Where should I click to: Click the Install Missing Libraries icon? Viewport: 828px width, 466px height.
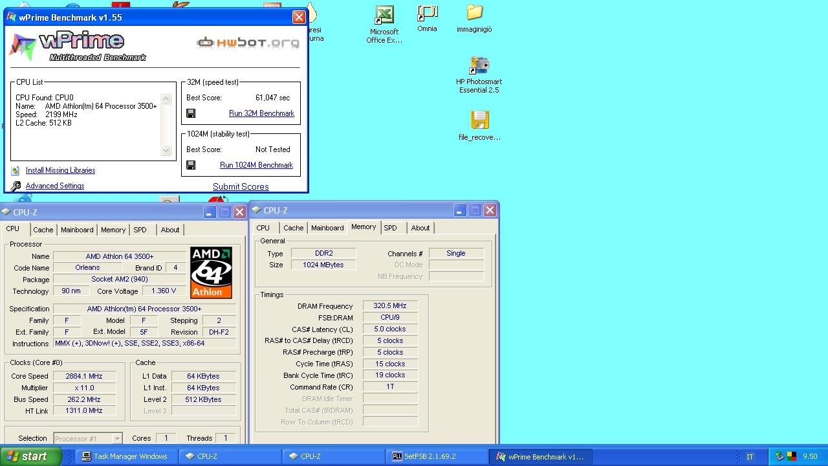[16, 171]
